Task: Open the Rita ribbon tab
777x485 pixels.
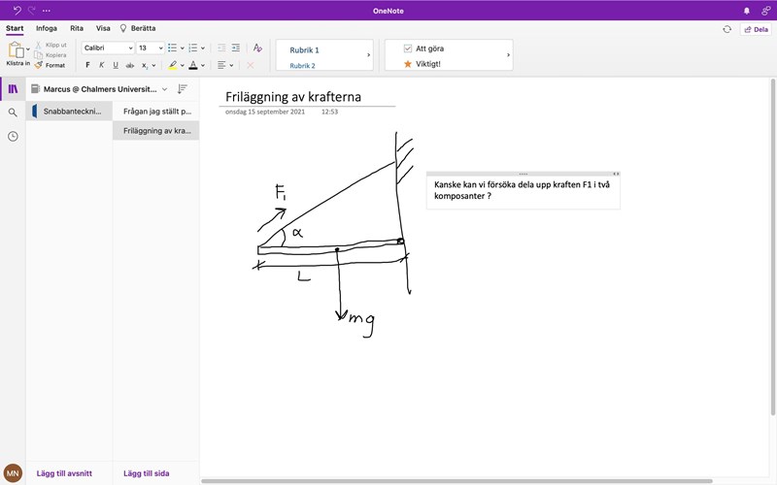Action: (x=77, y=28)
